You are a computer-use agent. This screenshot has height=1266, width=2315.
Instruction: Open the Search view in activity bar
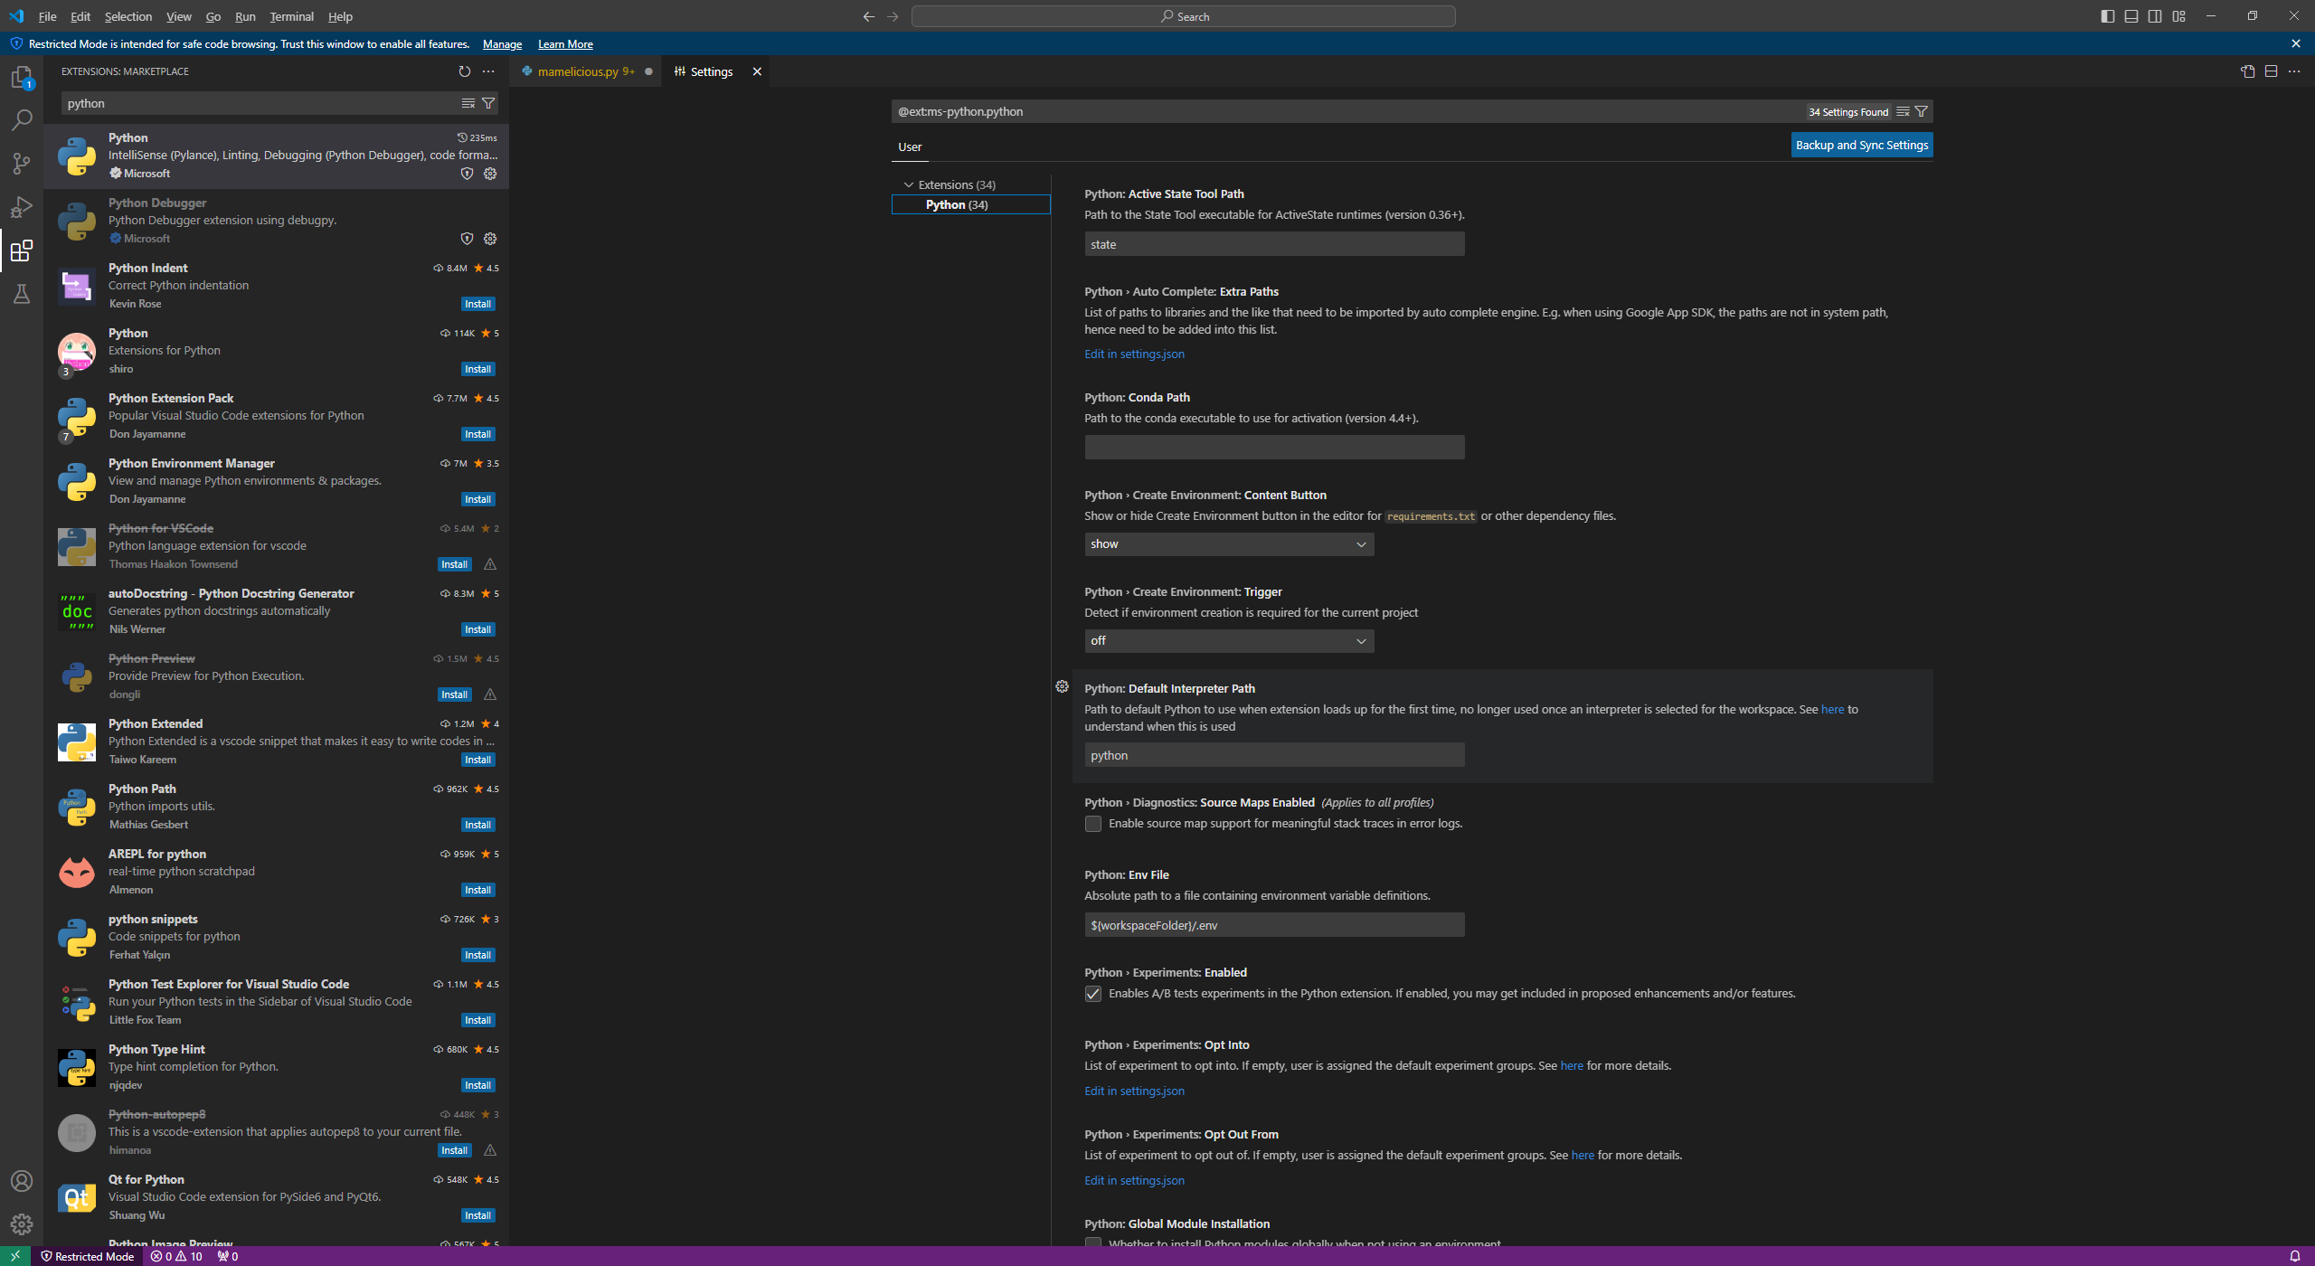coord(22,120)
